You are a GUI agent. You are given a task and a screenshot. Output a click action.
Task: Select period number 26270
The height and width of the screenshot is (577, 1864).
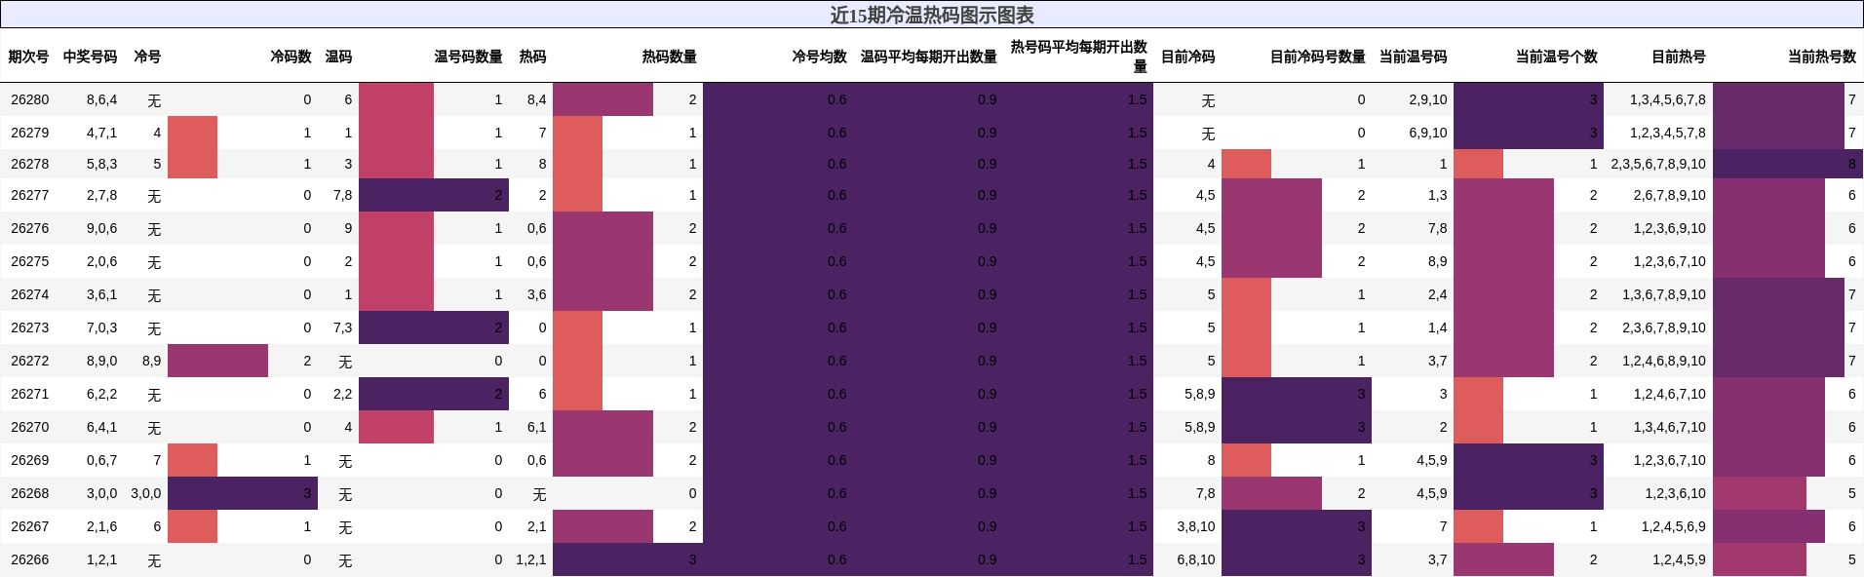[30, 427]
